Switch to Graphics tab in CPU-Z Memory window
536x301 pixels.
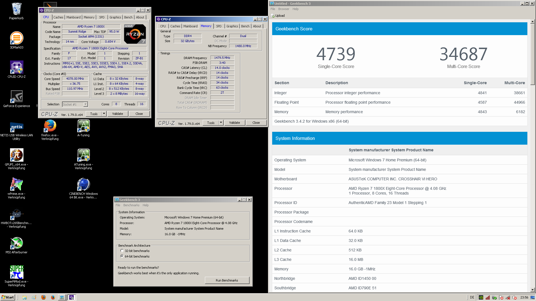tap(232, 26)
